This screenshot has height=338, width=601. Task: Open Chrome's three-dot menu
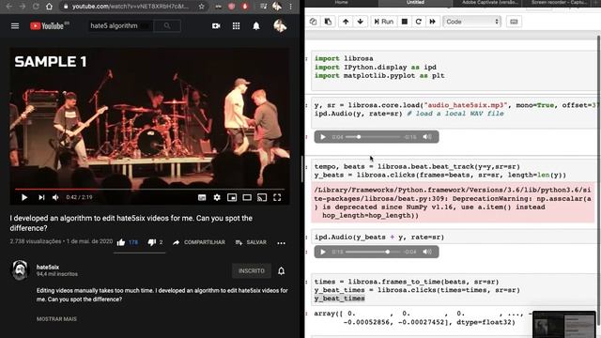pos(291,7)
